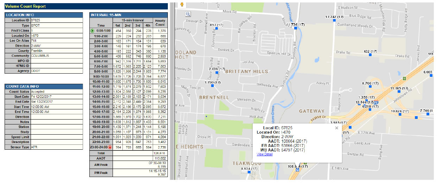437x183 pixels.
Task: Click the selected I-670 station marker
Action: [x=298, y=170]
